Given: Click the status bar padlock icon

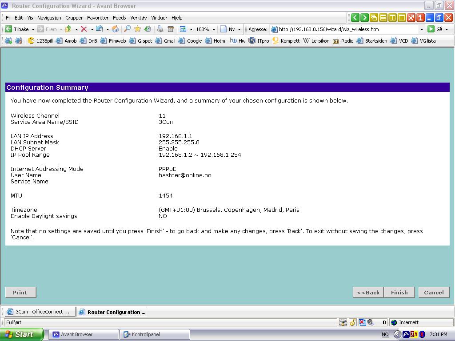Looking at the screenshot, I should 352,322.
